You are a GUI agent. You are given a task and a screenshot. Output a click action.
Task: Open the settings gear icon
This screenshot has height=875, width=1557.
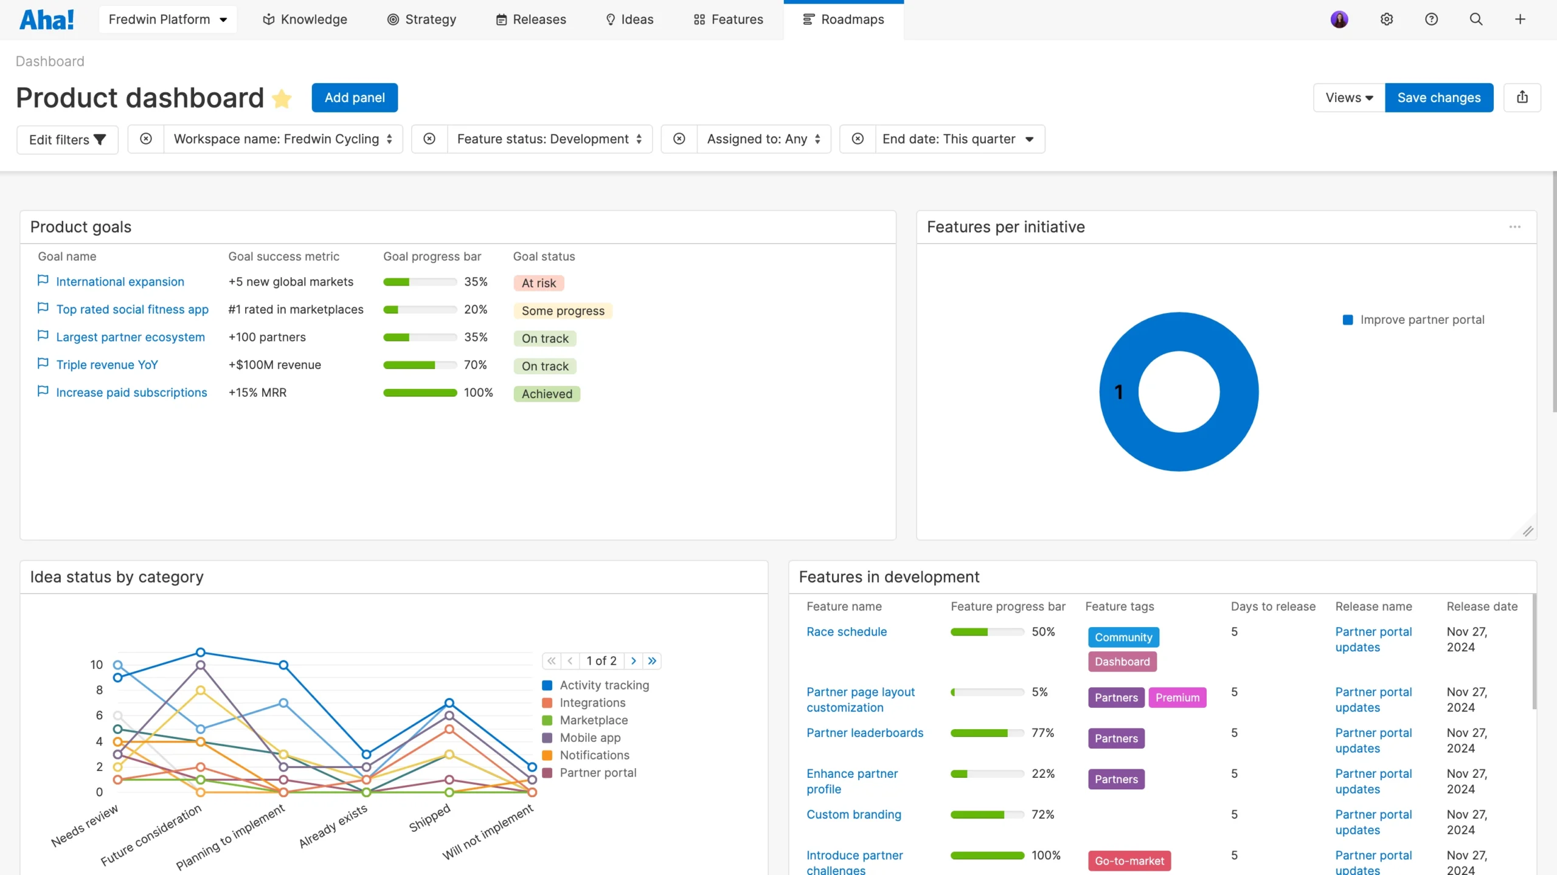[1387, 19]
